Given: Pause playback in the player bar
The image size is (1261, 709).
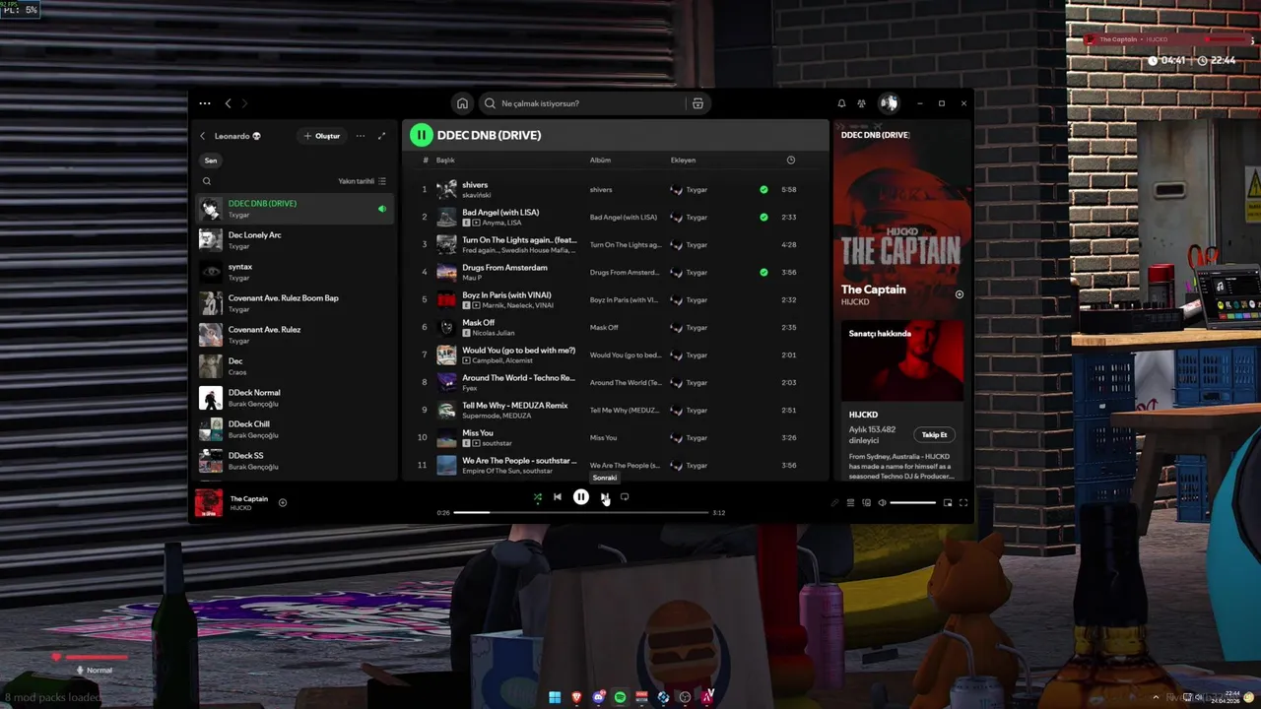Looking at the screenshot, I should 581,497.
